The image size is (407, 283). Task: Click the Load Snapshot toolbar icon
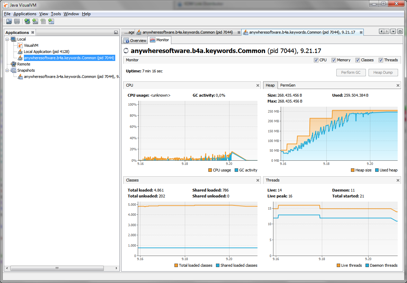pyautogui.click(x=9, y=21)
